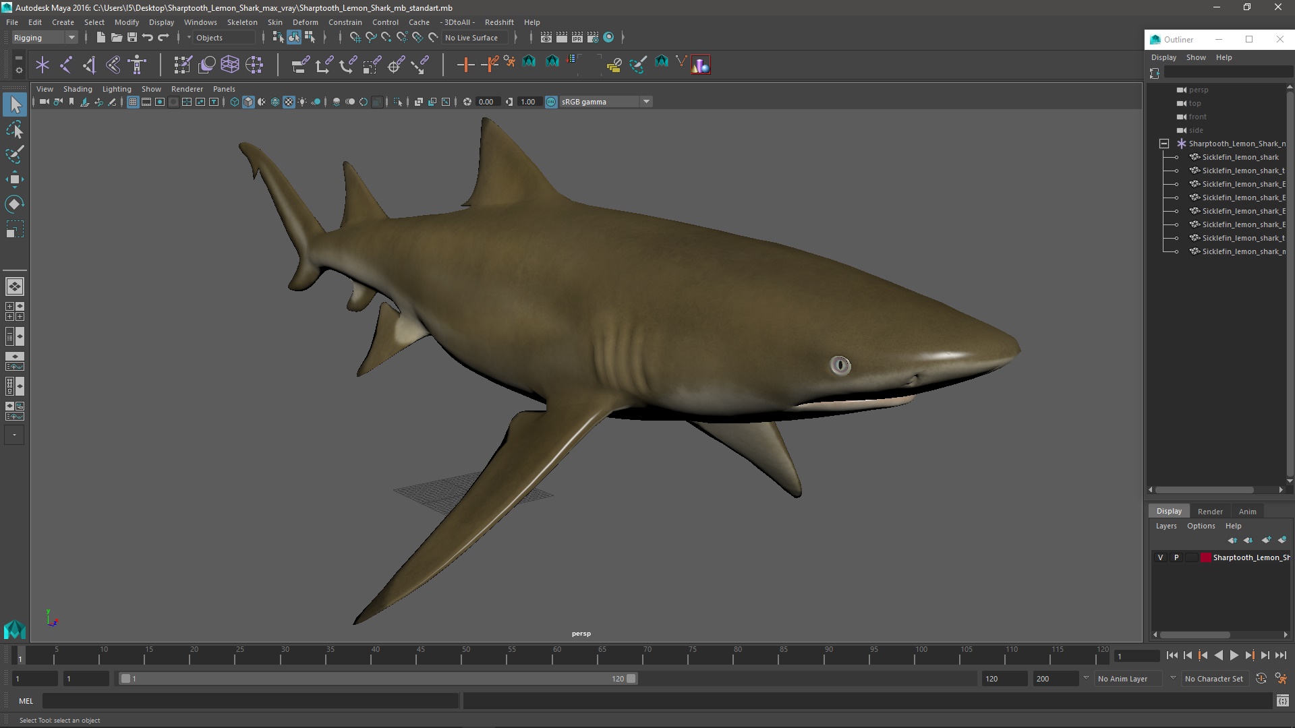1295x728 pixels.
Task: Select the first Sicklefin_lemon_shark node in Outliner
Action: [1240, 157]
